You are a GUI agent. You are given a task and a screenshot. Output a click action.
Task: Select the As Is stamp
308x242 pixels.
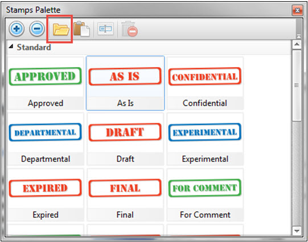tap(125, 84)
